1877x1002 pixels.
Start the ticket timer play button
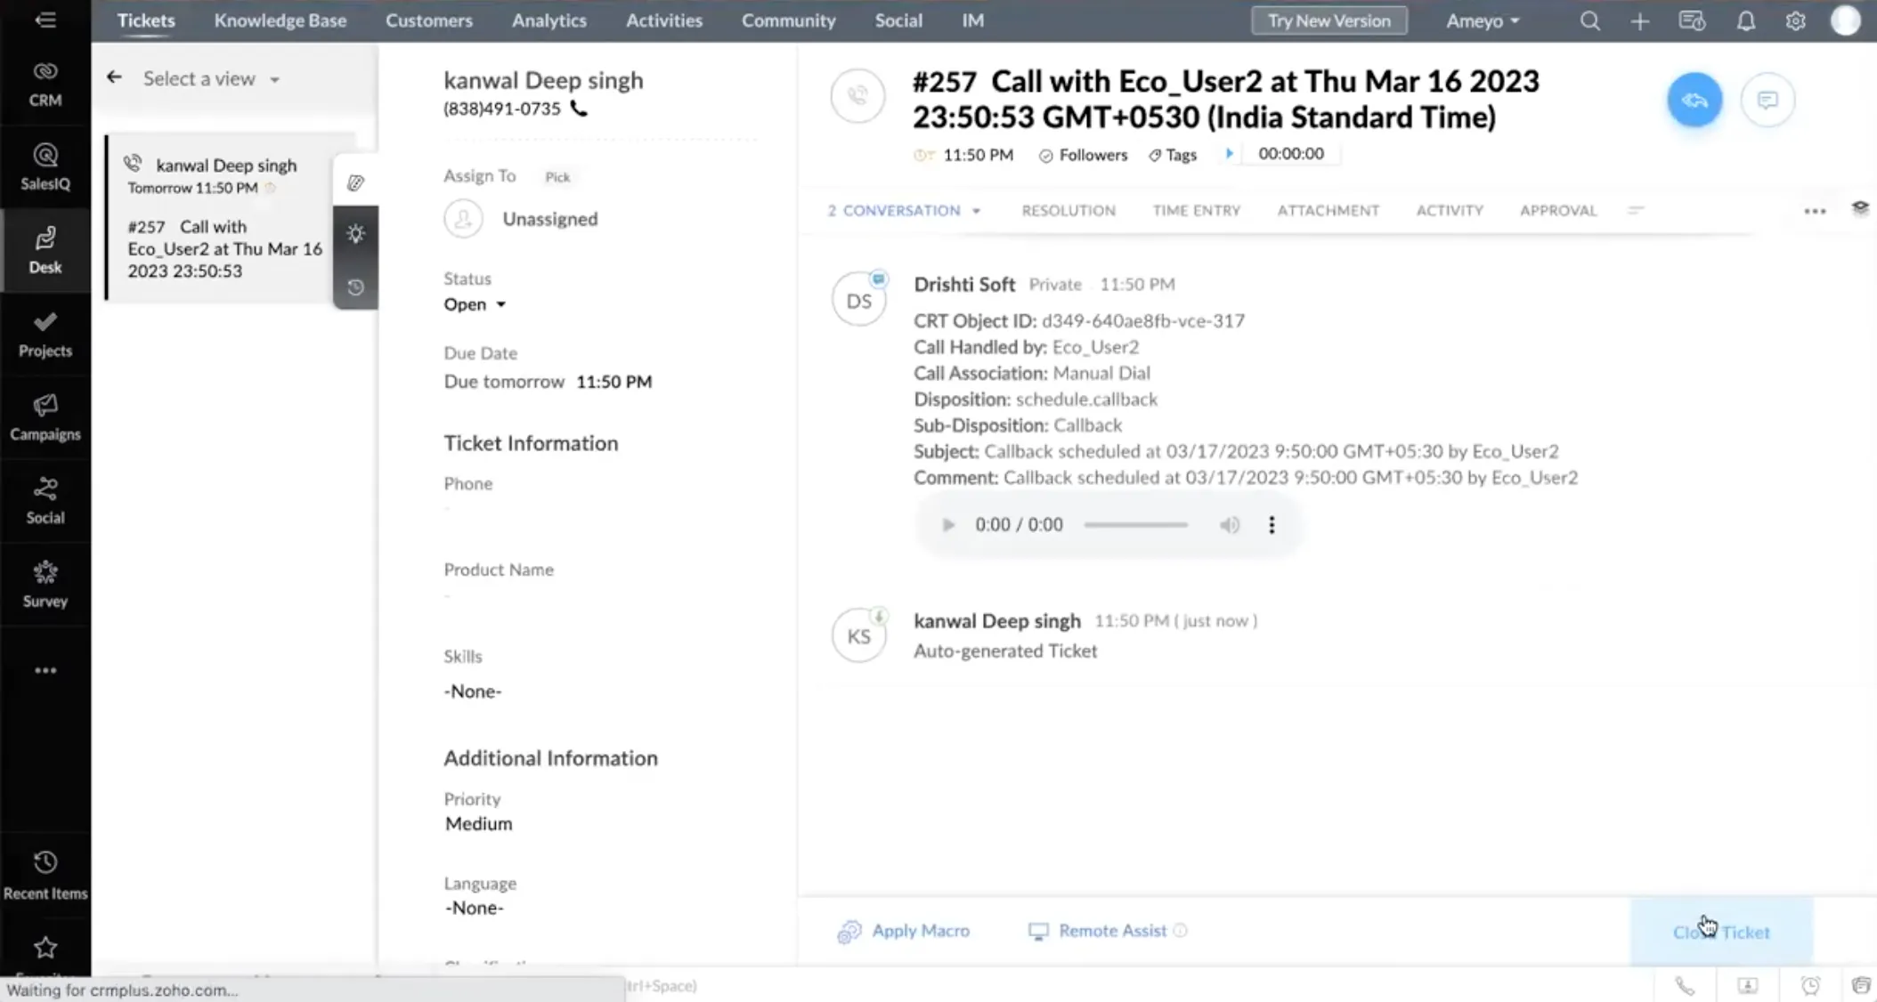pyautogui.click(x=1229, y=154)
